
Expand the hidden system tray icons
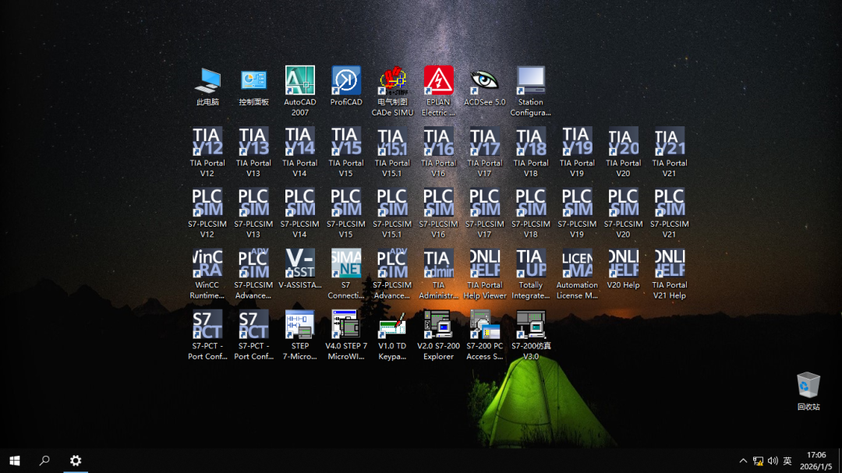click(x=743, y=461)
